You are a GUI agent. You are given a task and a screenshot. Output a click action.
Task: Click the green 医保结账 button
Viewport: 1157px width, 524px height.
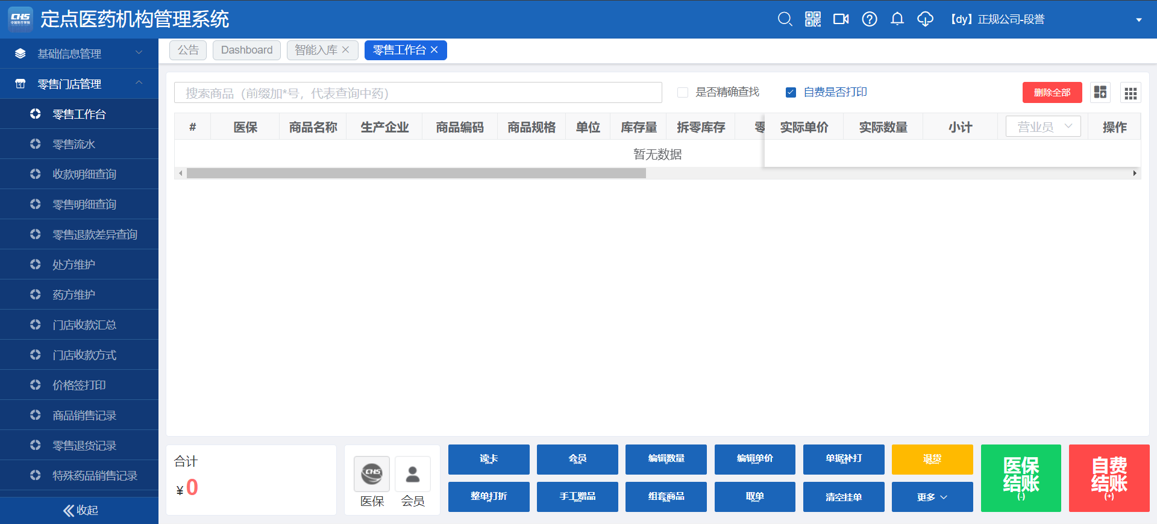pyautogui.click(x=1021, y=478)
